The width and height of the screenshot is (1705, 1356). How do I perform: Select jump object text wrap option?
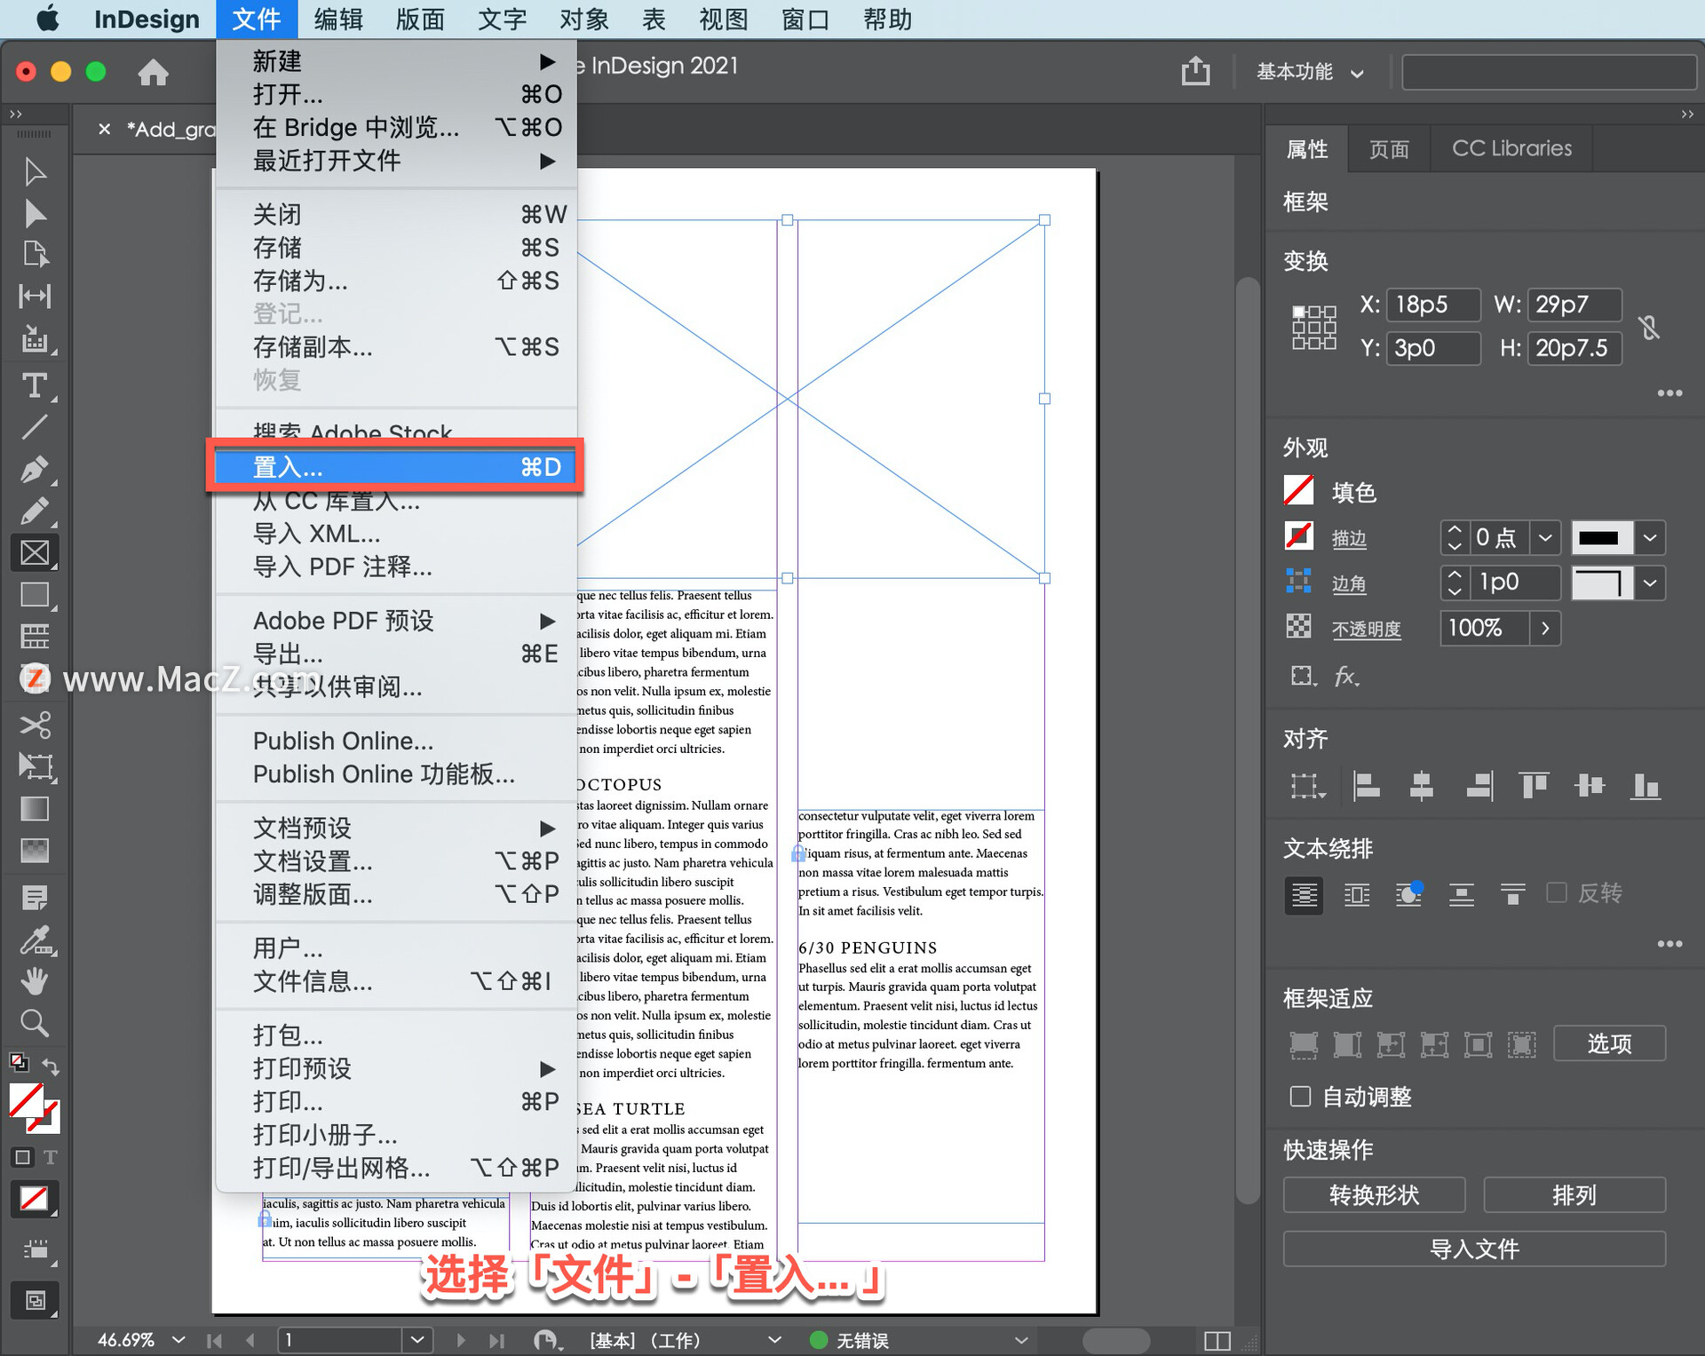tap(1461, 894)
